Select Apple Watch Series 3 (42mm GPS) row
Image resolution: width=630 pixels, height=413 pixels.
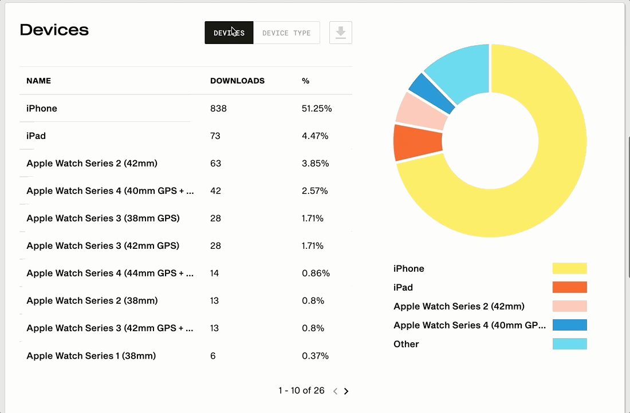coord(186,245)
